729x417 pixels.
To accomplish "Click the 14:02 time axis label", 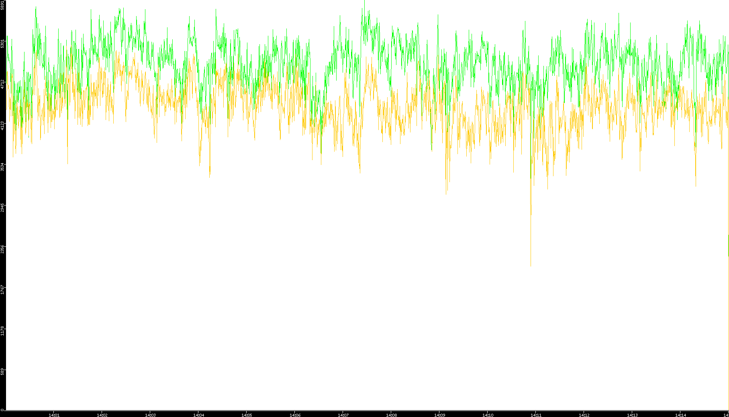I will [102, 415].
